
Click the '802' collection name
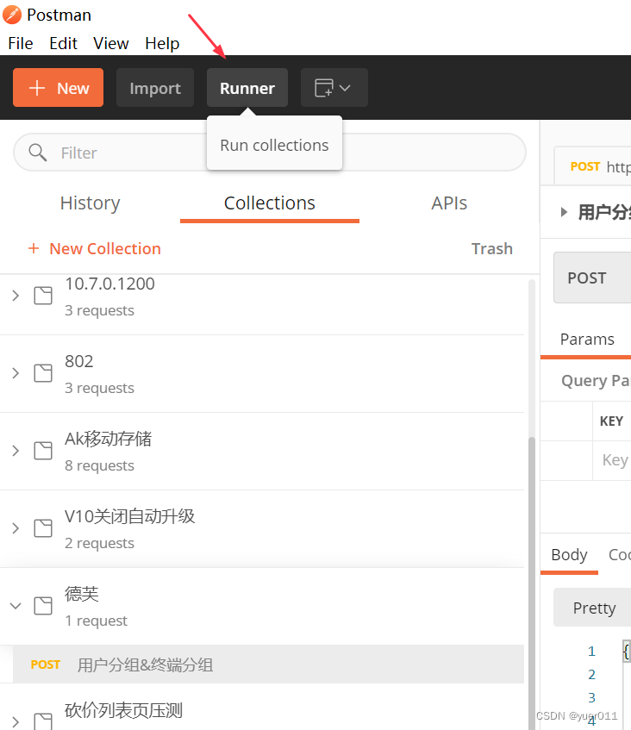(79, 361)
